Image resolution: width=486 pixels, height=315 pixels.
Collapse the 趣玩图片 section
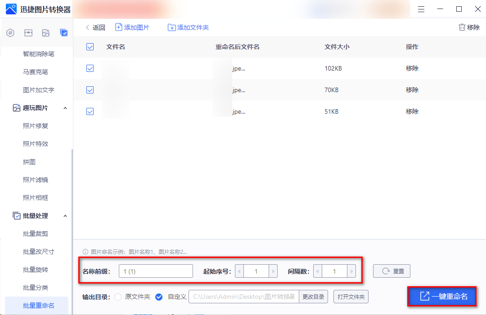pos(65,108)
